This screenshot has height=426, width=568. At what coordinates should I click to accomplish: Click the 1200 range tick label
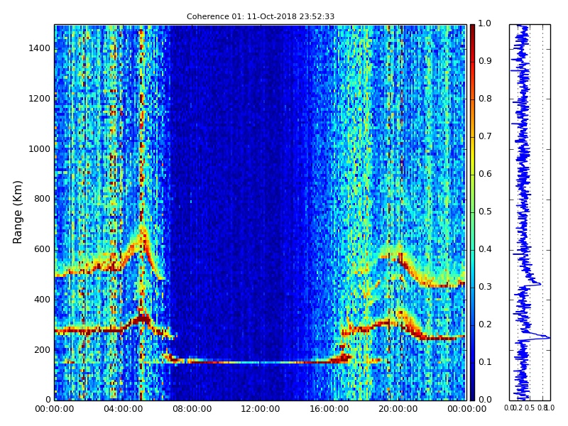(40, 99)
